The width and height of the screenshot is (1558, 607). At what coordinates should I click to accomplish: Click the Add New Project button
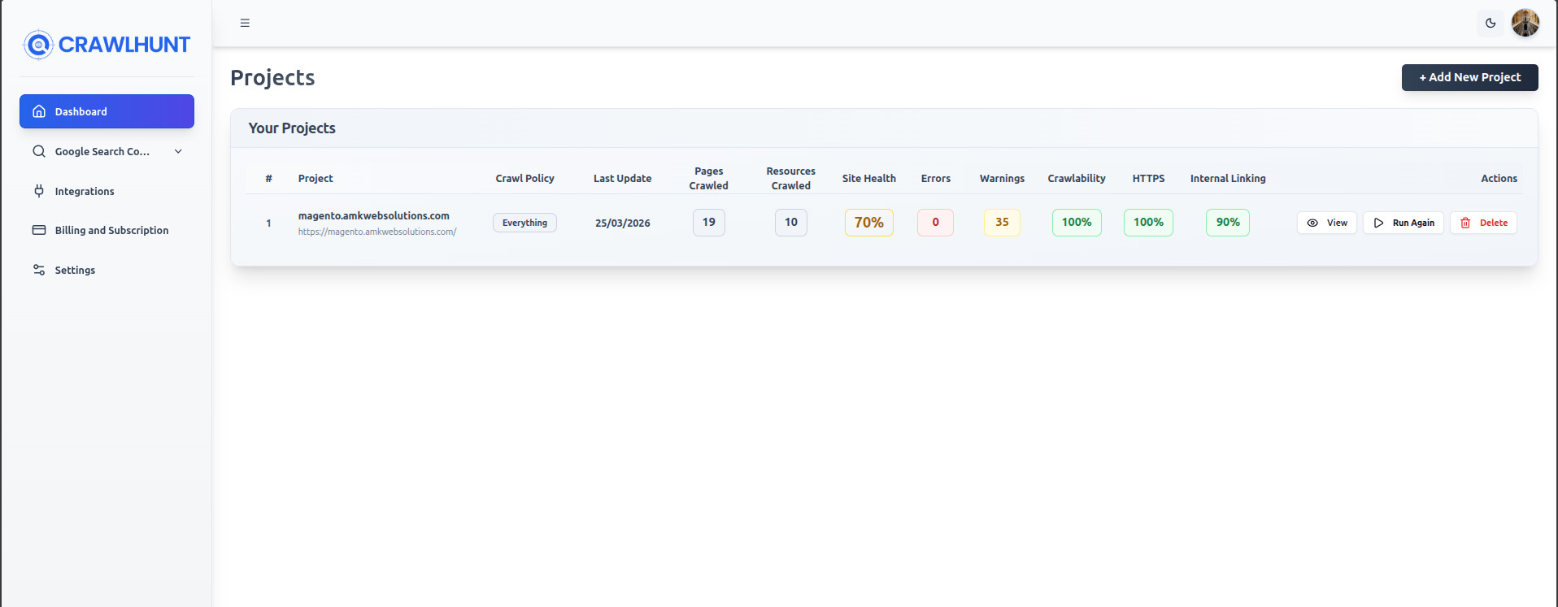(x=1469, y=77)
